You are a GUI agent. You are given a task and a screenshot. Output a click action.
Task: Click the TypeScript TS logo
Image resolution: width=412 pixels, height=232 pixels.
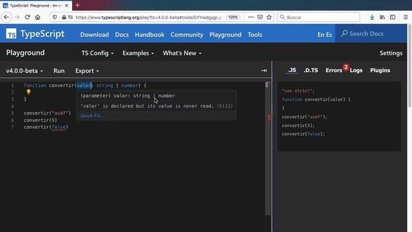[x=11, y=34]
